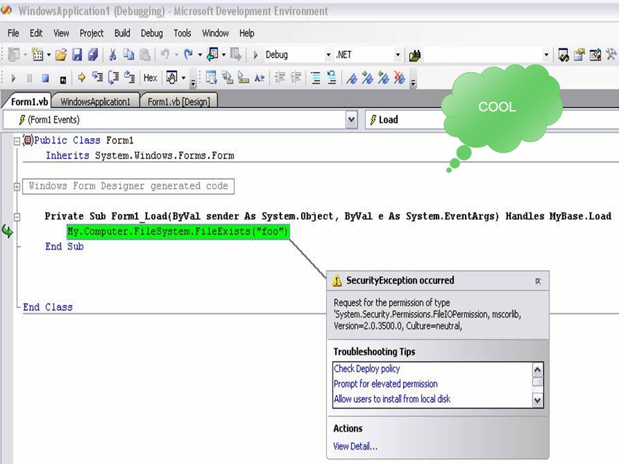
Task: Open the dropdown arrow beside Breakpoints icon
Action: [183, 78]
